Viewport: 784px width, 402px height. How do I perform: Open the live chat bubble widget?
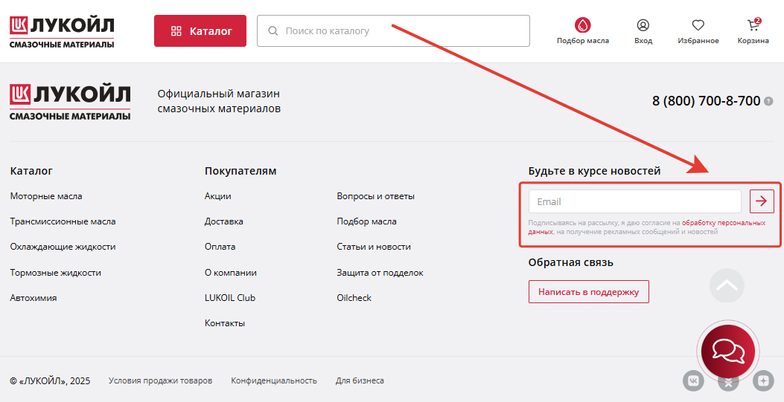pos(727,351)
